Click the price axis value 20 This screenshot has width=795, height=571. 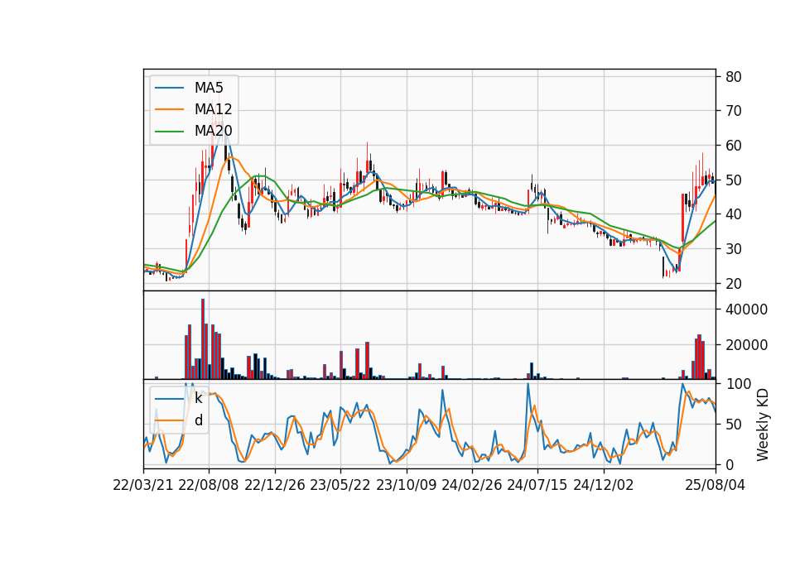click(734, 284)
